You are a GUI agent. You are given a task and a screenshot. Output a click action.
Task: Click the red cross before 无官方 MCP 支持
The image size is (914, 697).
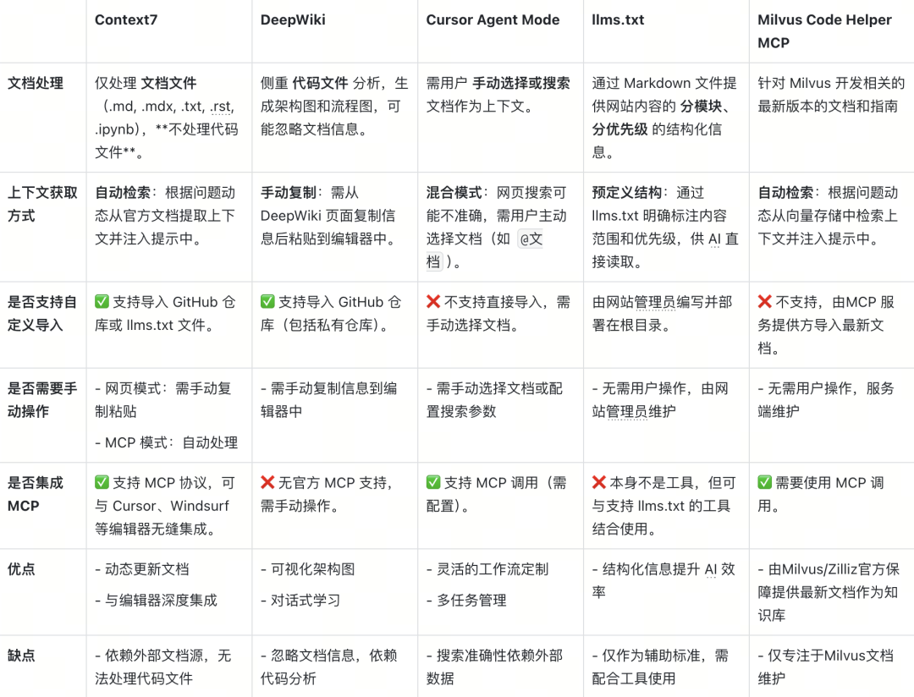point(267,482)
